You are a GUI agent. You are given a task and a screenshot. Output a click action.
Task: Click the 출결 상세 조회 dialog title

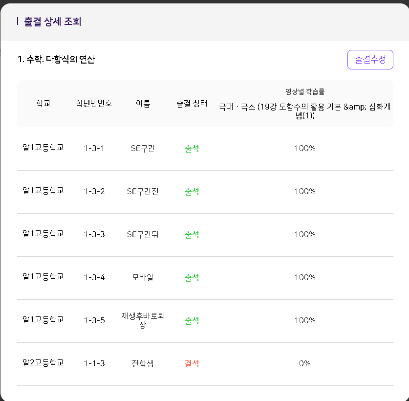coord(53,22)
